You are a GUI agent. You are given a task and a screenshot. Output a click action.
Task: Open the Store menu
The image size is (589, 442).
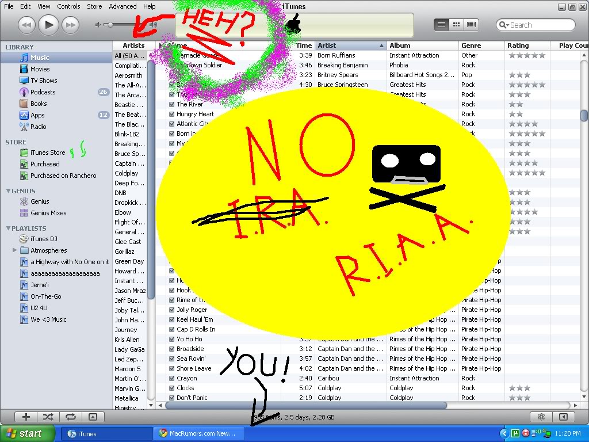(x=95, y=6)
